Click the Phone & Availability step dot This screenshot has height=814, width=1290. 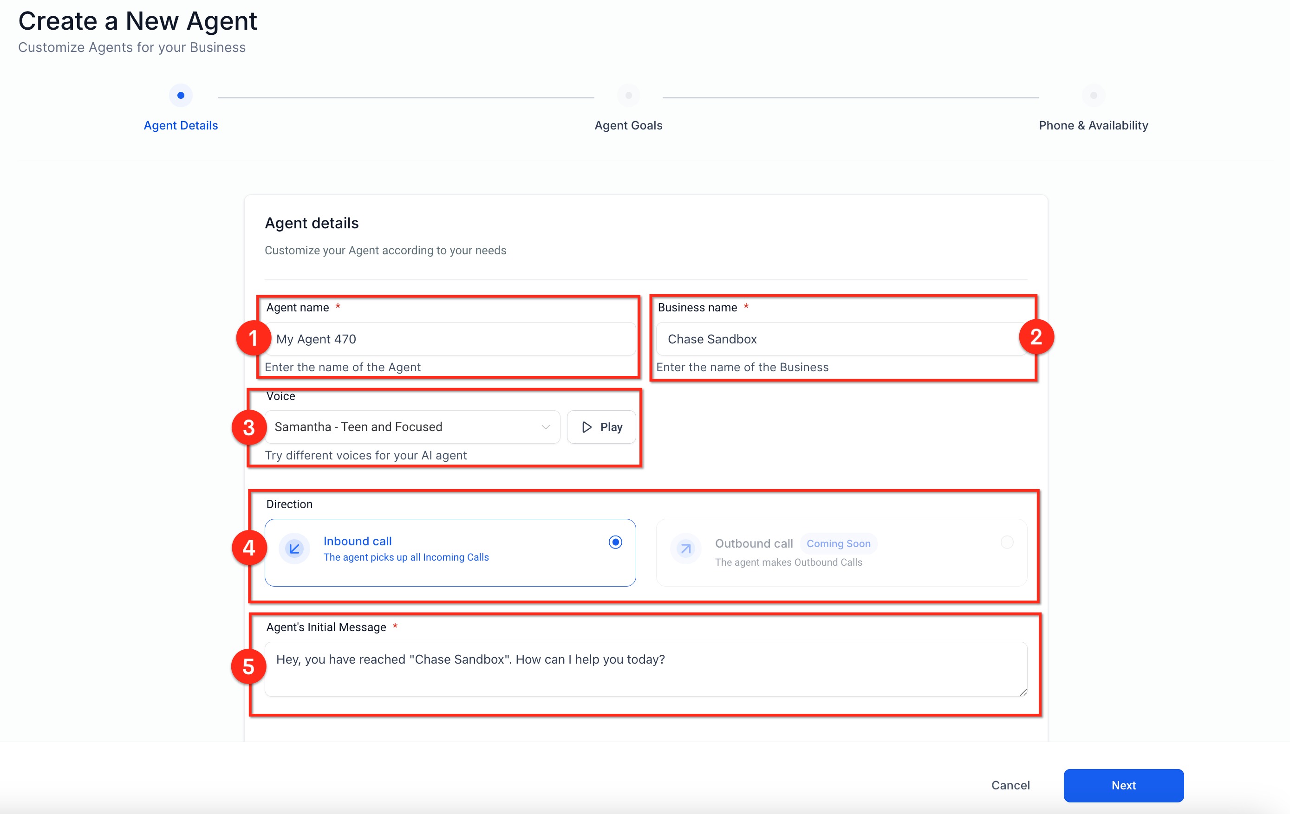click(1094, 95)
